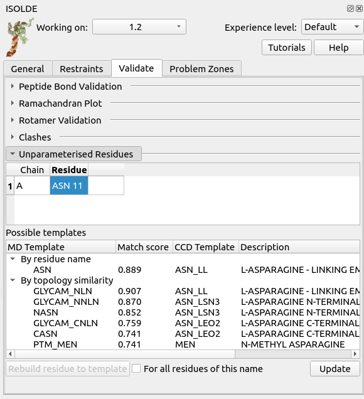Click the CCD Template column header
Viewport: 364px width, 399px height.
point(206,247)
